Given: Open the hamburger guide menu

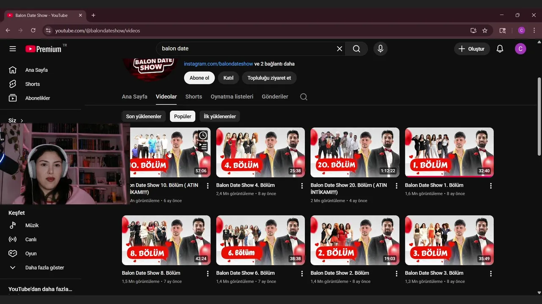Looking at the screenshot, I should [x=13, y=49].
